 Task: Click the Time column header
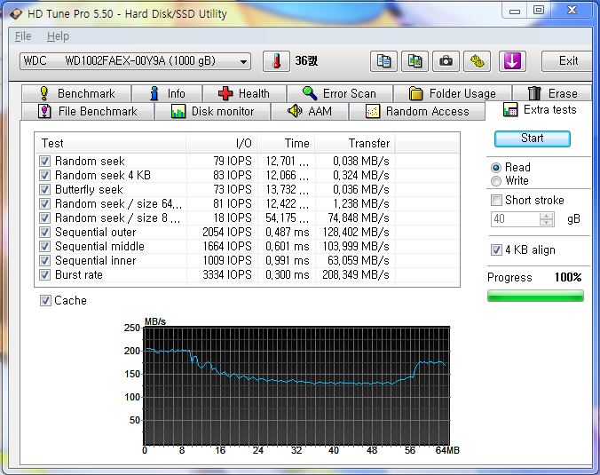click(286, 143)
